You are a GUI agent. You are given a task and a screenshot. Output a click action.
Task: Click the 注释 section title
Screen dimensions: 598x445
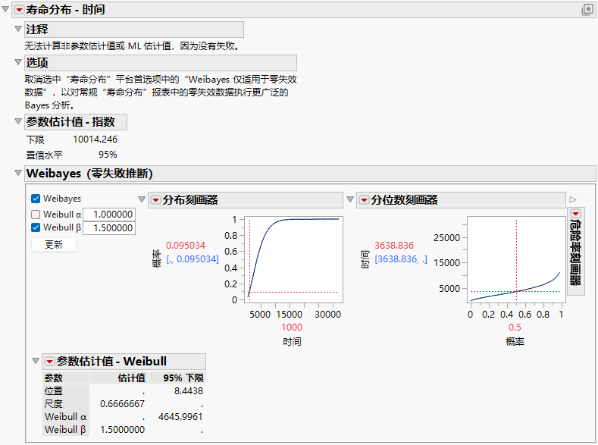pyautogui.click(x=37, y=30)
